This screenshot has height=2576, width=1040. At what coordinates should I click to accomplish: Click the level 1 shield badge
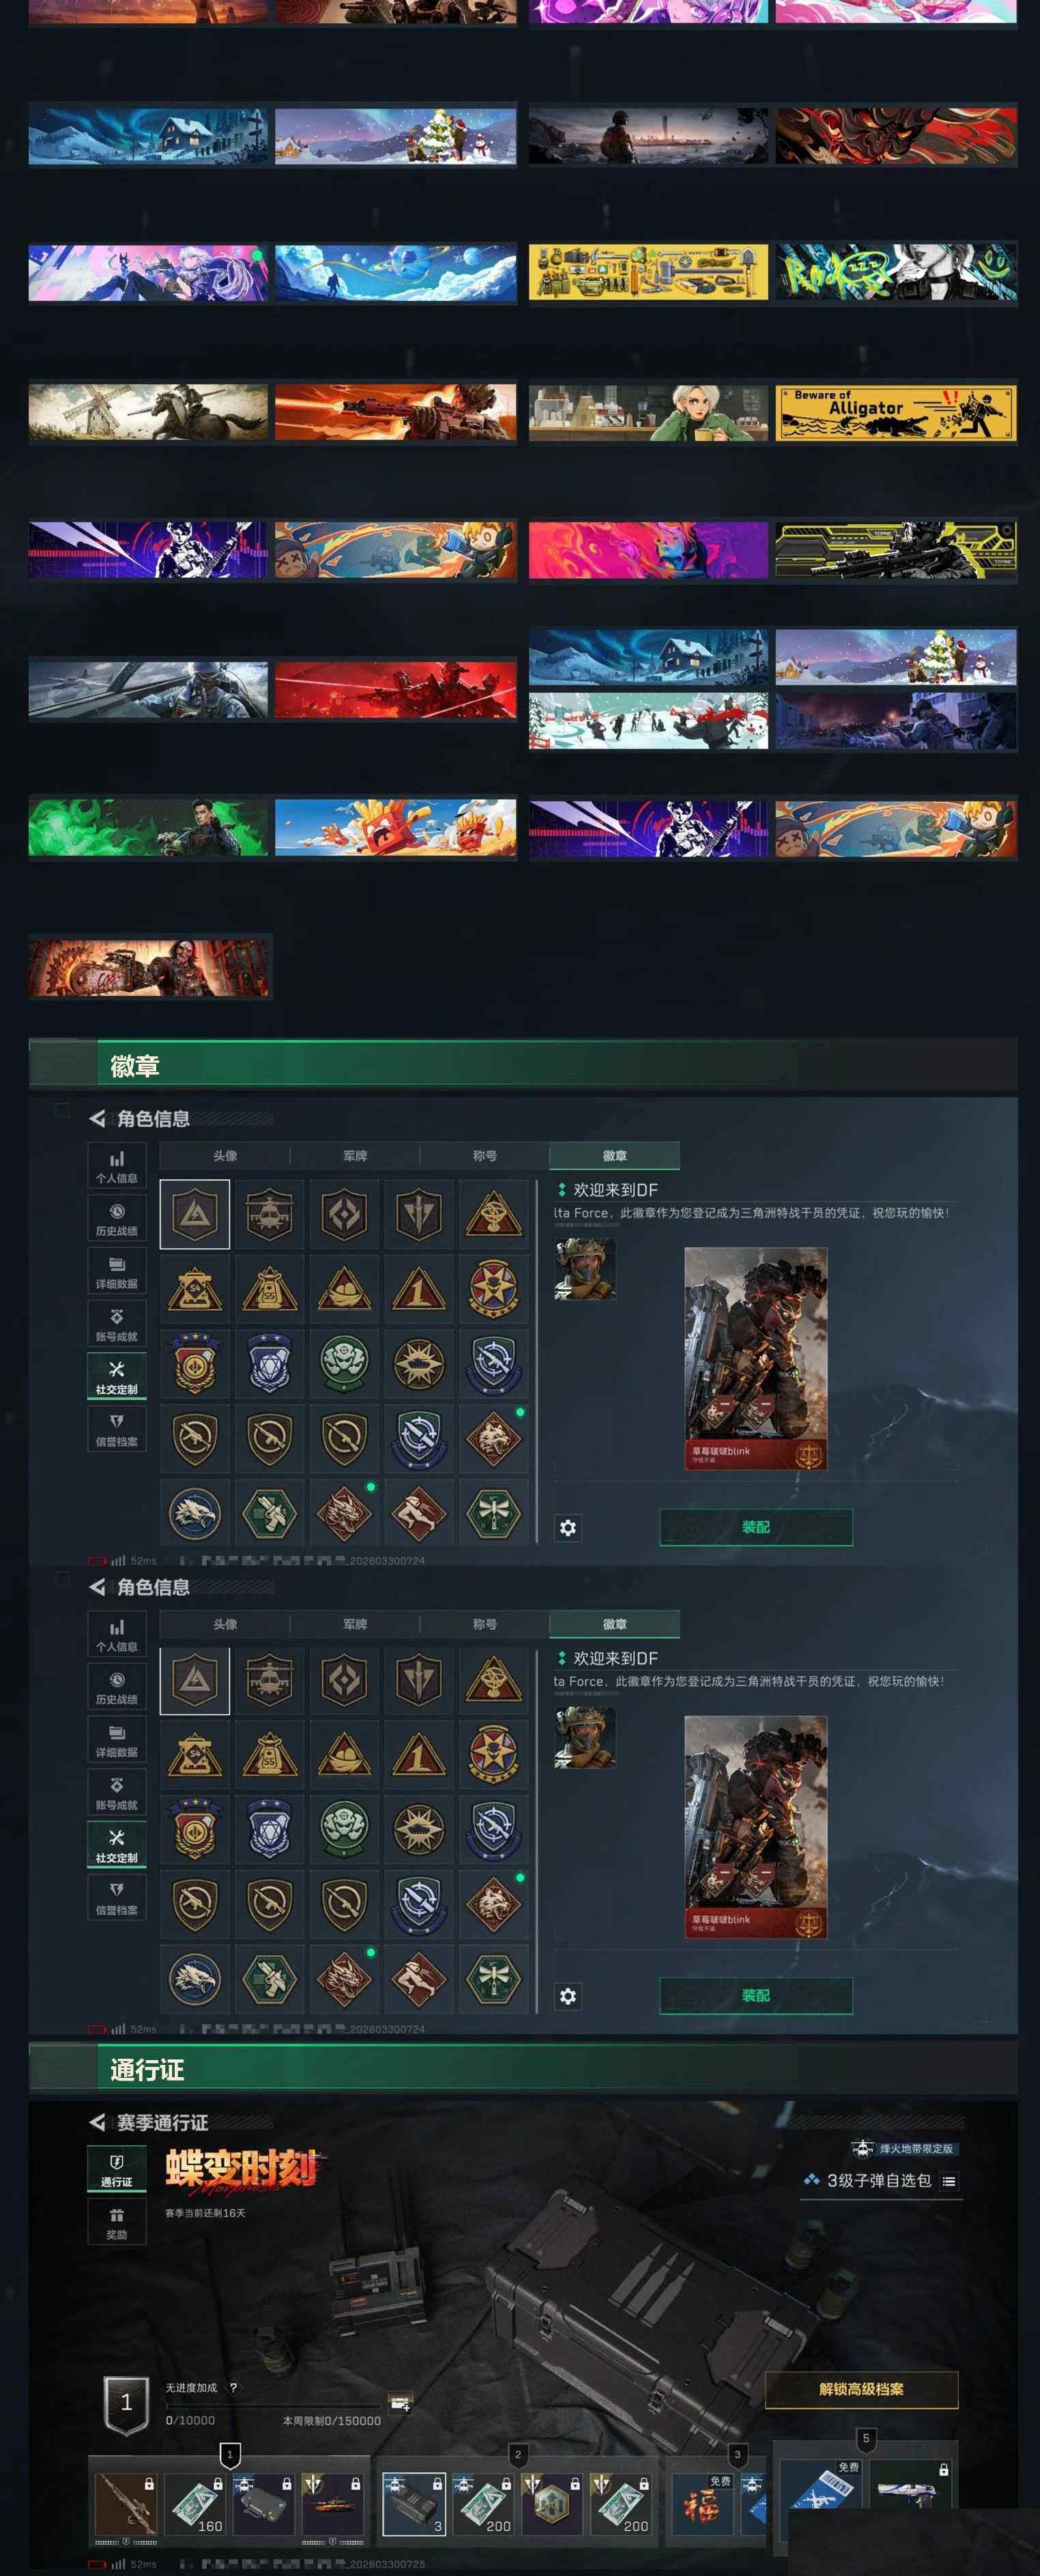(x=126, y=2405)
